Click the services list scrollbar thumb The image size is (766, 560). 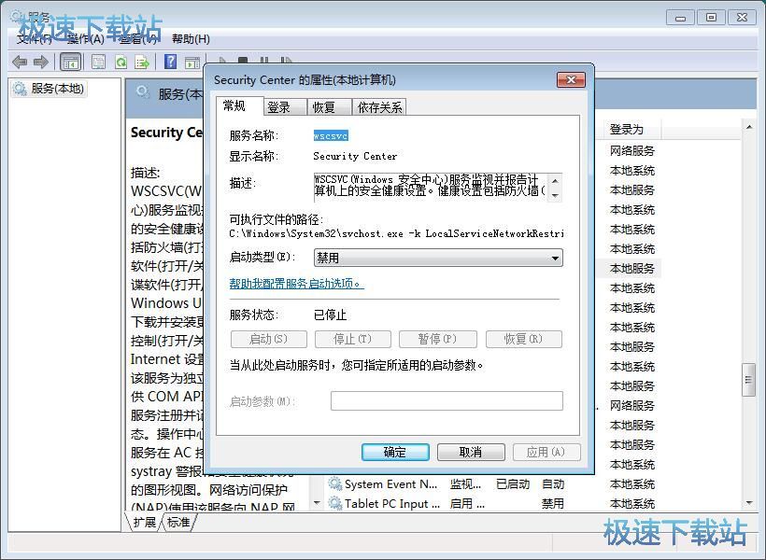point(748,380)
